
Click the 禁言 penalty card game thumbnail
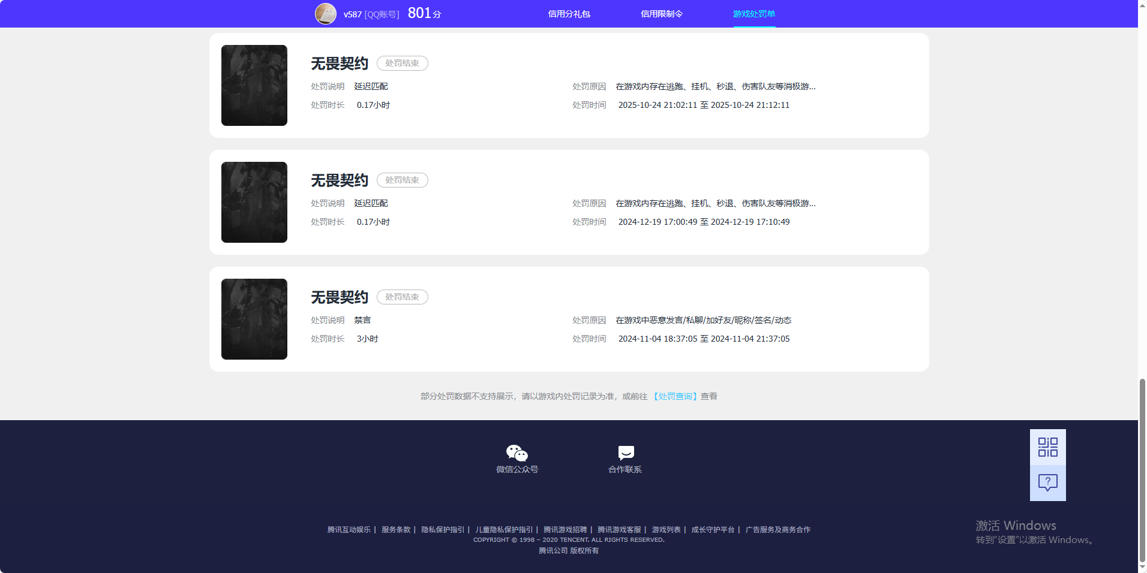tap(254, 318)
